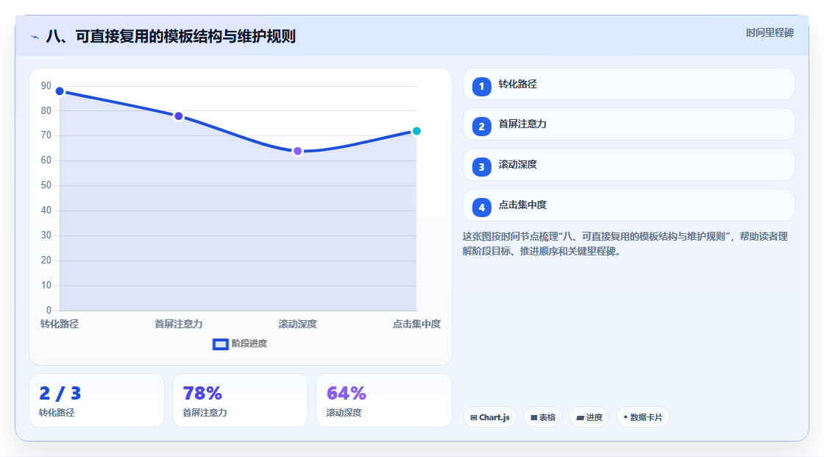Click the 64% 滚动深度 stat card
Screen dimensions: 824x457
[x=383, y=400]
